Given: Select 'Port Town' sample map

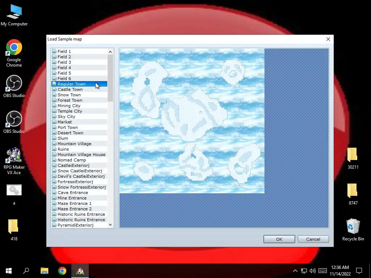Looking at the screenshot, I should 79,127.
